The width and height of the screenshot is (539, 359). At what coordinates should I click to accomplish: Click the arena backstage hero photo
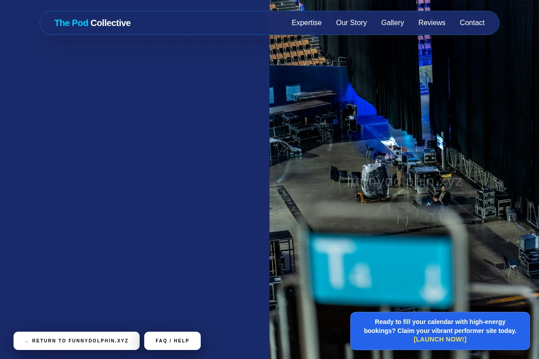pyautogui.click(x=404, y=179)
